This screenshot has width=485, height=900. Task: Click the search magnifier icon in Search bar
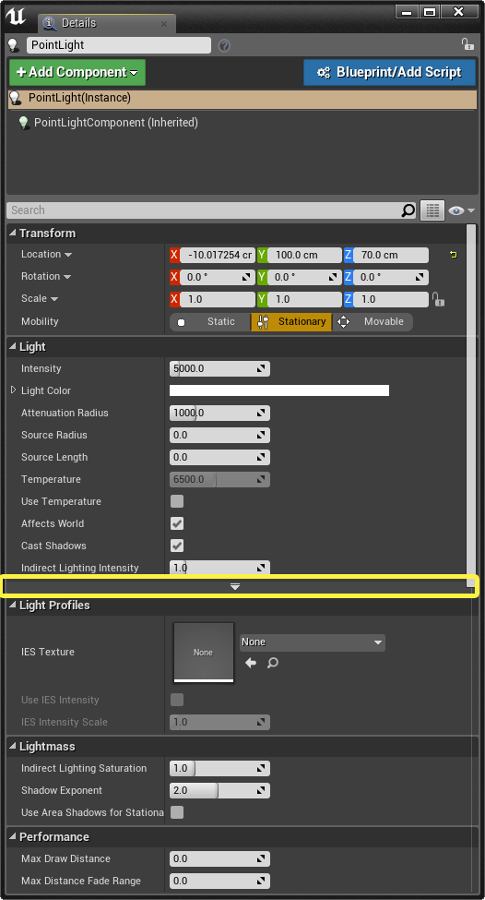pyautogui.click(x=408, y=210)
